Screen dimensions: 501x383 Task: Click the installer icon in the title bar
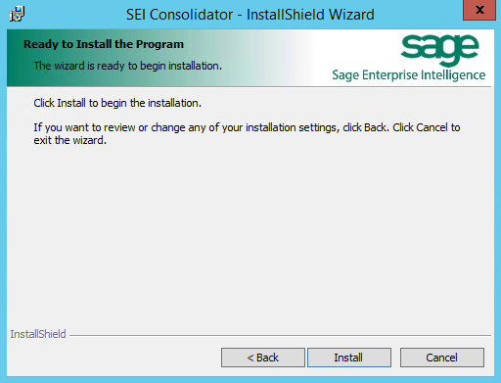[17, 14]
